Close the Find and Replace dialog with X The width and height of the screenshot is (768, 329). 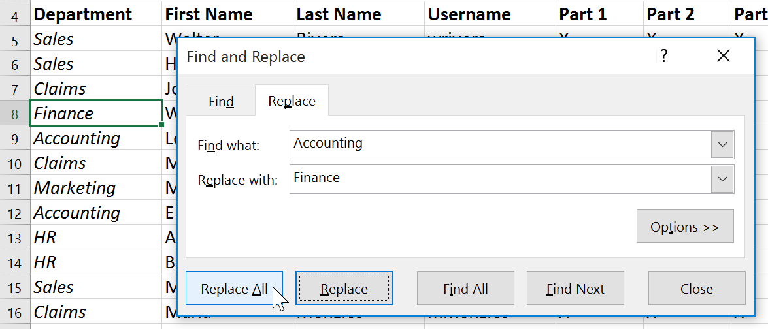tap(723, 56)
